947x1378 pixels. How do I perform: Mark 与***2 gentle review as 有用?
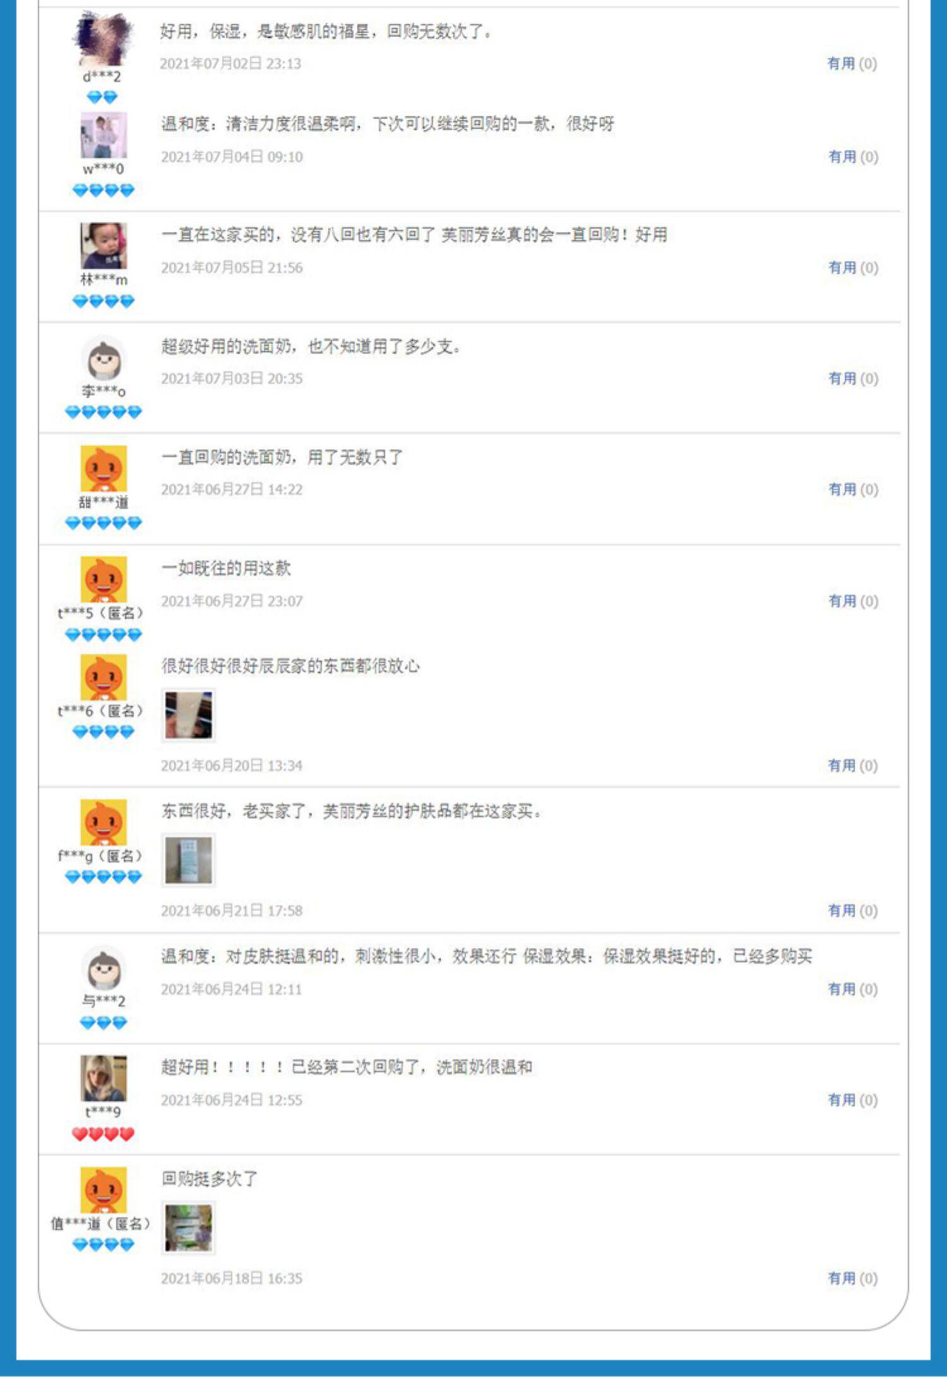point(852,989)
